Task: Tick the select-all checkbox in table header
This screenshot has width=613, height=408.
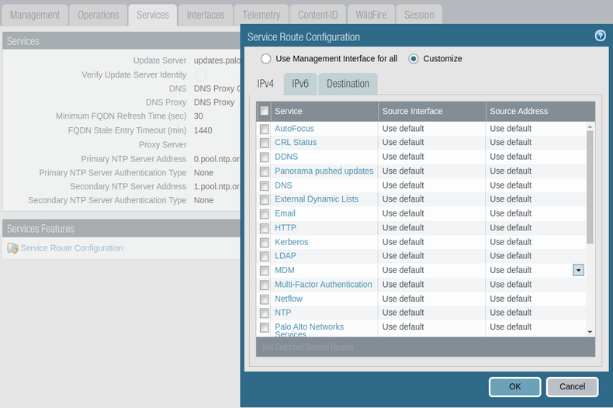Action: point(265,111)
